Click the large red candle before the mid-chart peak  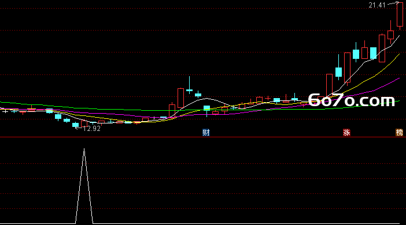click(180, 98)
